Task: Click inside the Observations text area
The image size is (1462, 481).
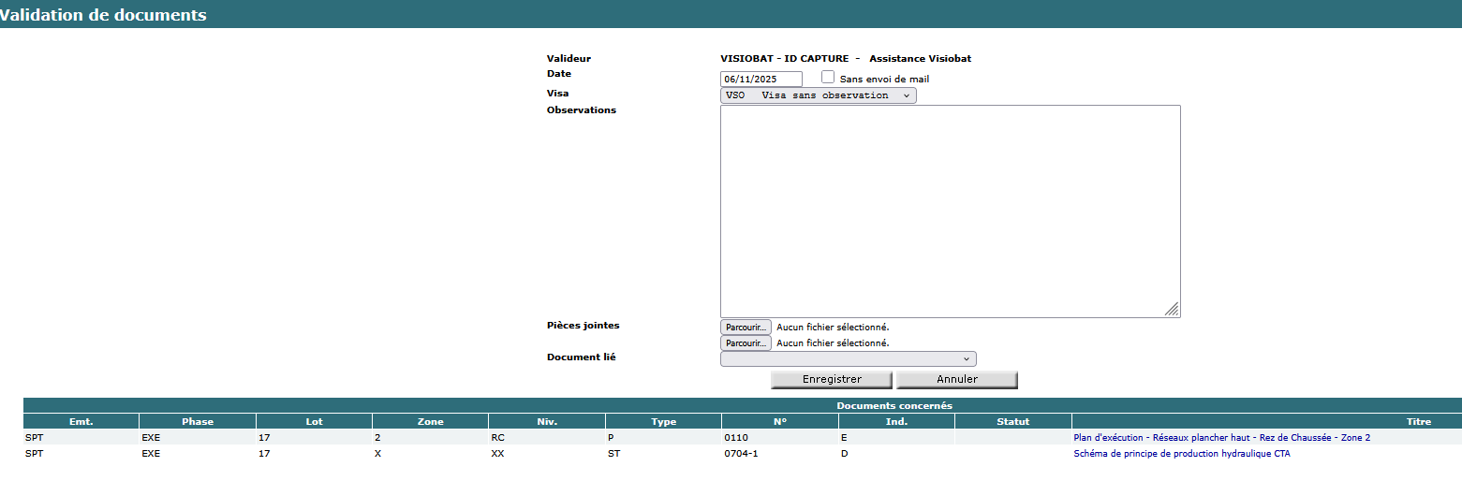Action: pyautogui.click(x=950, y=211)
